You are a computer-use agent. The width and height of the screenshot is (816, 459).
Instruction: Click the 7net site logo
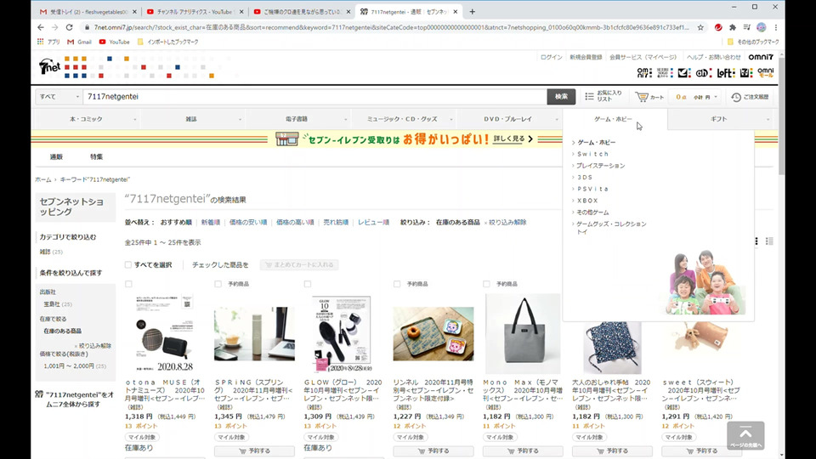click(50, 66)
